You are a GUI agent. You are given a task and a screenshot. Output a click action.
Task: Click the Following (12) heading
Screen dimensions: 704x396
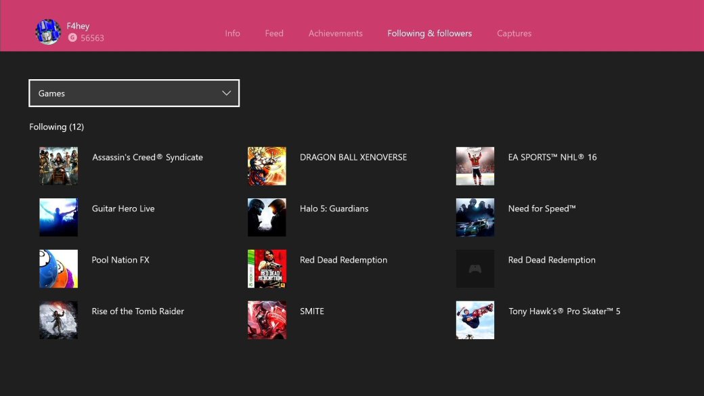(57, 127)
